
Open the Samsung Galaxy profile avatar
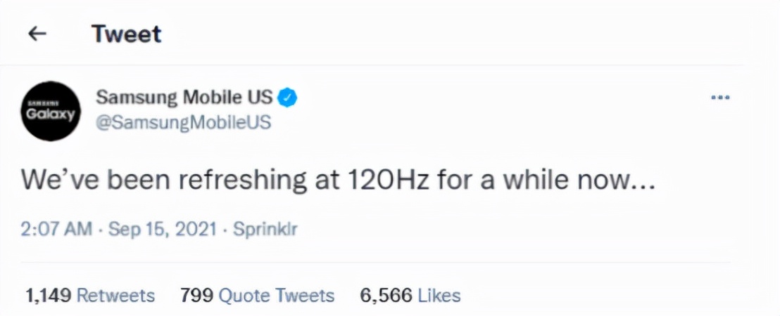tap(49, 111)
